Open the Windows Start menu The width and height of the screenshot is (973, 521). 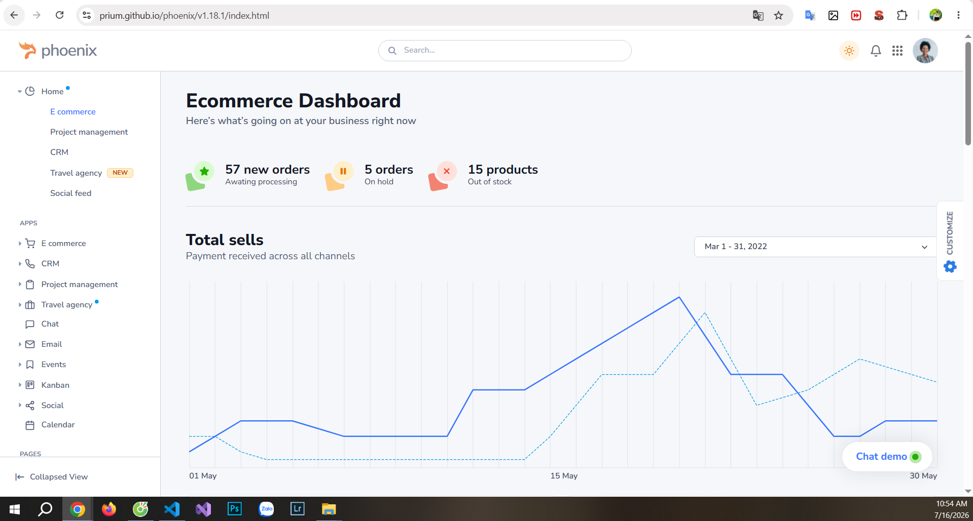tap(15, 509)
